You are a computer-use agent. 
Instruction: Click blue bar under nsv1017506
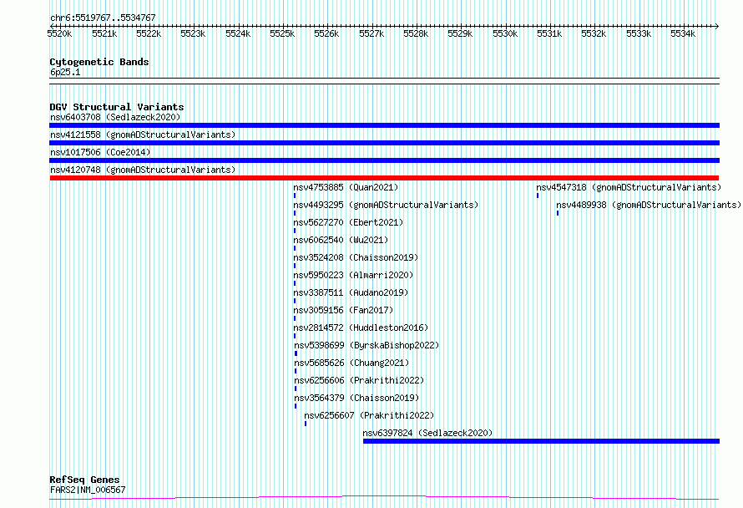(x=384, y=160)
